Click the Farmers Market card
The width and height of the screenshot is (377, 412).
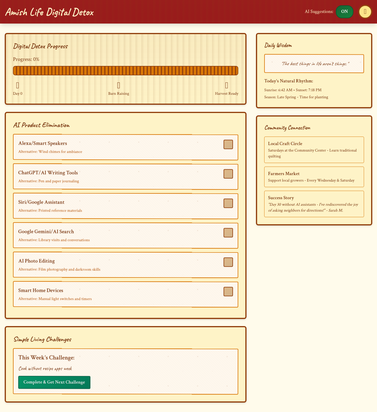pyautogui.click(x=314, y=177)
